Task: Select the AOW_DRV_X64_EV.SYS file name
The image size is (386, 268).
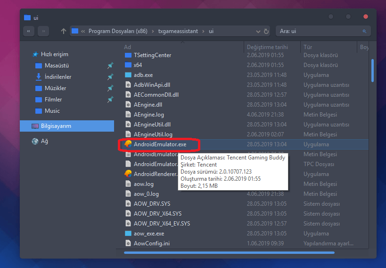Action: (162, 224)
